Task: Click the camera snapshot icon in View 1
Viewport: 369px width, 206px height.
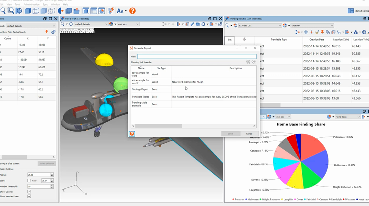Action: pyautogui.click(x=198, y=24)
